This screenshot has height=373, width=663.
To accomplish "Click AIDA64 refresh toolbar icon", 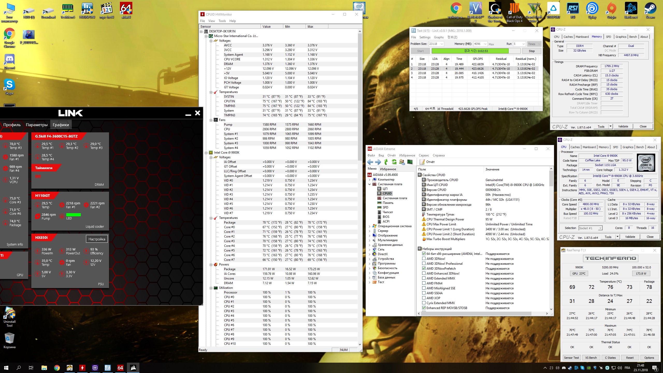I will pos(394,162).
